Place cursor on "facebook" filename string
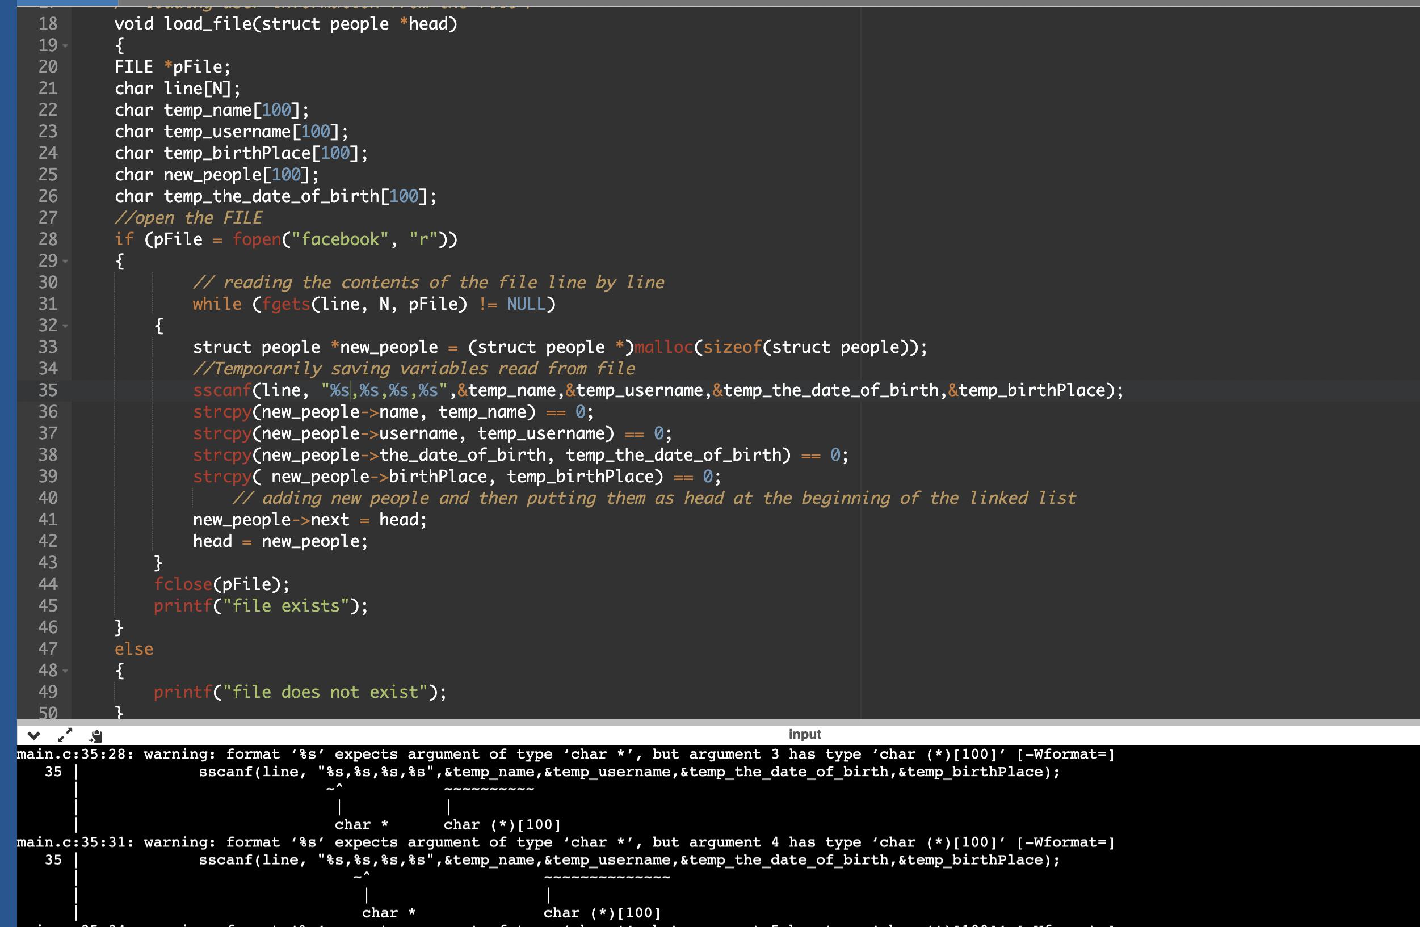The height and width of the screenshot is (927, 1420). tap(339, 239)
